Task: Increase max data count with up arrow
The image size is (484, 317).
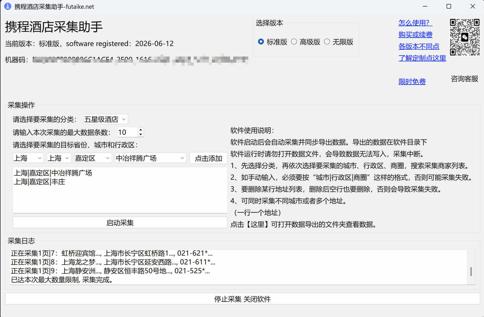Action: 141,130
